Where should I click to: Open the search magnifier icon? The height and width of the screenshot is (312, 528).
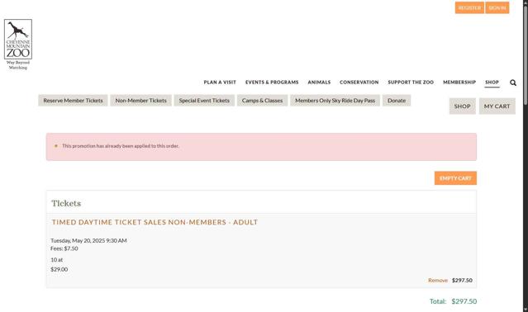click(513, 83)
